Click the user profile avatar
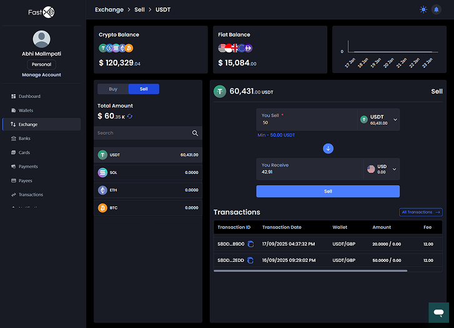The image size is (454, 328). pyautogui.click(x=41, y=39)
